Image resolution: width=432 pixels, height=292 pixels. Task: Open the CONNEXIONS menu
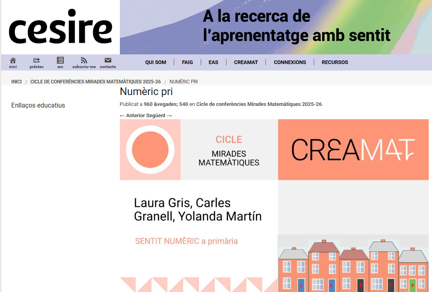click(290, 62)
